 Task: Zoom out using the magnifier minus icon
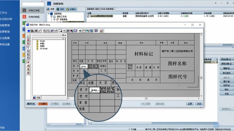pos(48,31)
